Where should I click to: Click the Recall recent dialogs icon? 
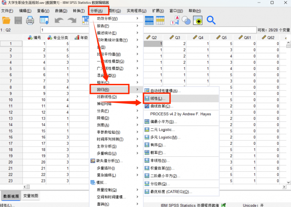point(44,20)
